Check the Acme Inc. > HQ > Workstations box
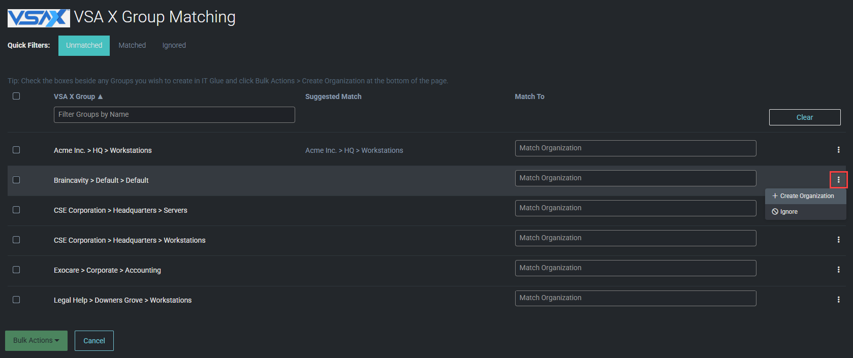 point(16,150)
